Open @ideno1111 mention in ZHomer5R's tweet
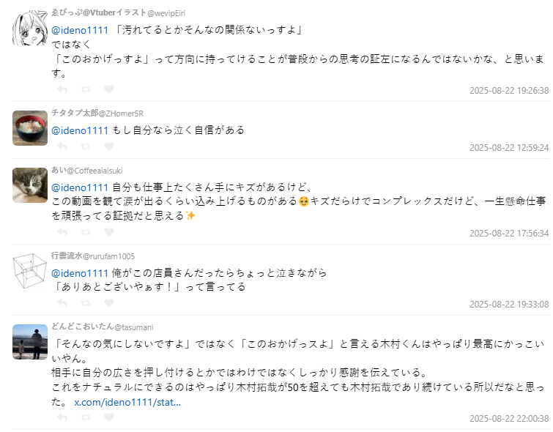Screen dimensions: 553x432 [80, 130]
